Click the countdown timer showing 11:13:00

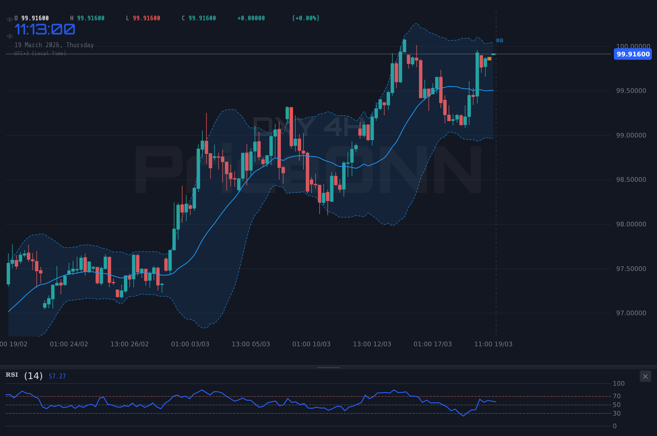(45, 29)
